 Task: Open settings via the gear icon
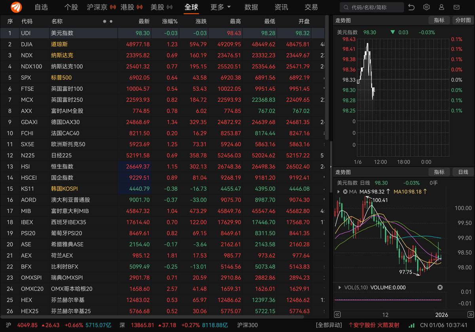click(x=426, y=7)
